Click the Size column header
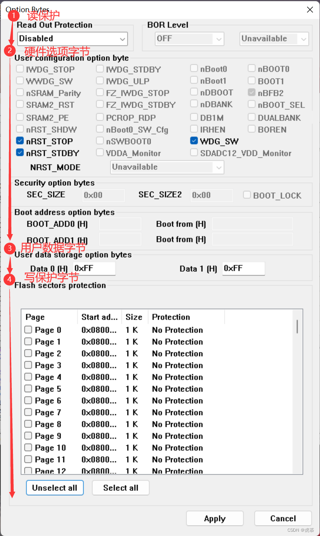 135,317
